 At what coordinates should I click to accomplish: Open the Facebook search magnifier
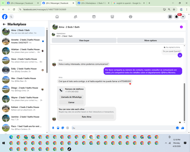click(11, 17)
